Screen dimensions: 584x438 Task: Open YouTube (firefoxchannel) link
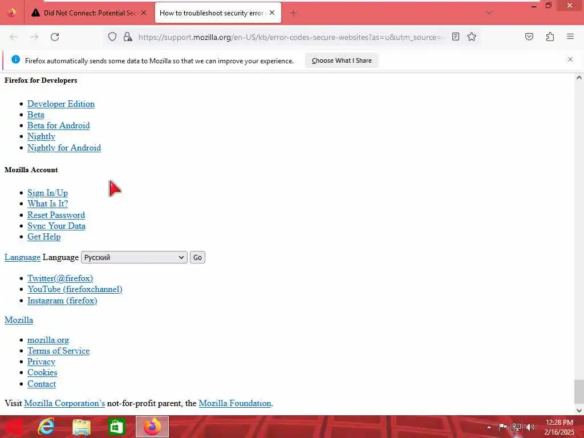(75, 289)
